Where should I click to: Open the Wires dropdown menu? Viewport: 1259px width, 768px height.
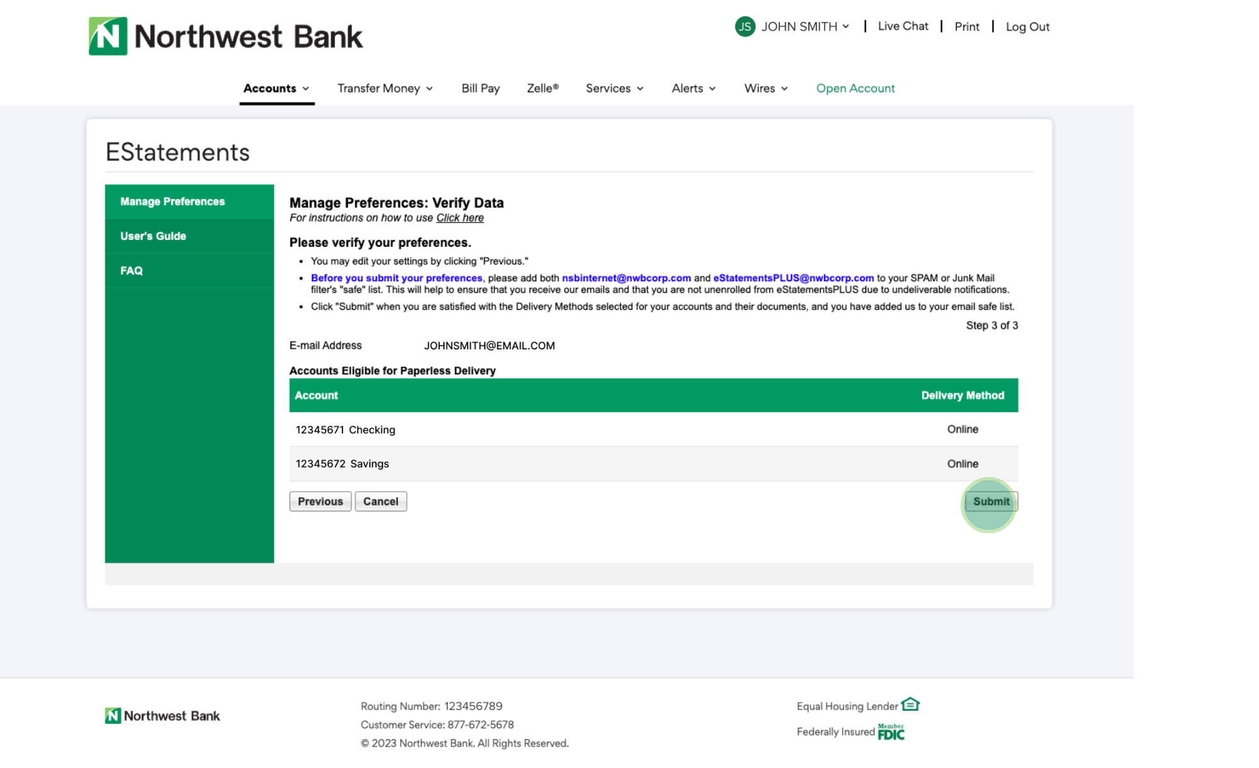coord(765,88)
